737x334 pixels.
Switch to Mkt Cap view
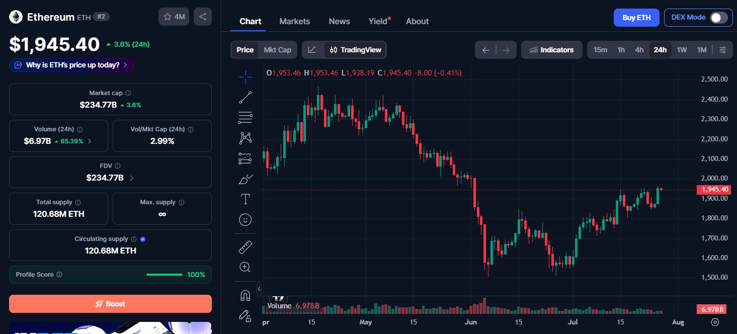tap(277, 50)
